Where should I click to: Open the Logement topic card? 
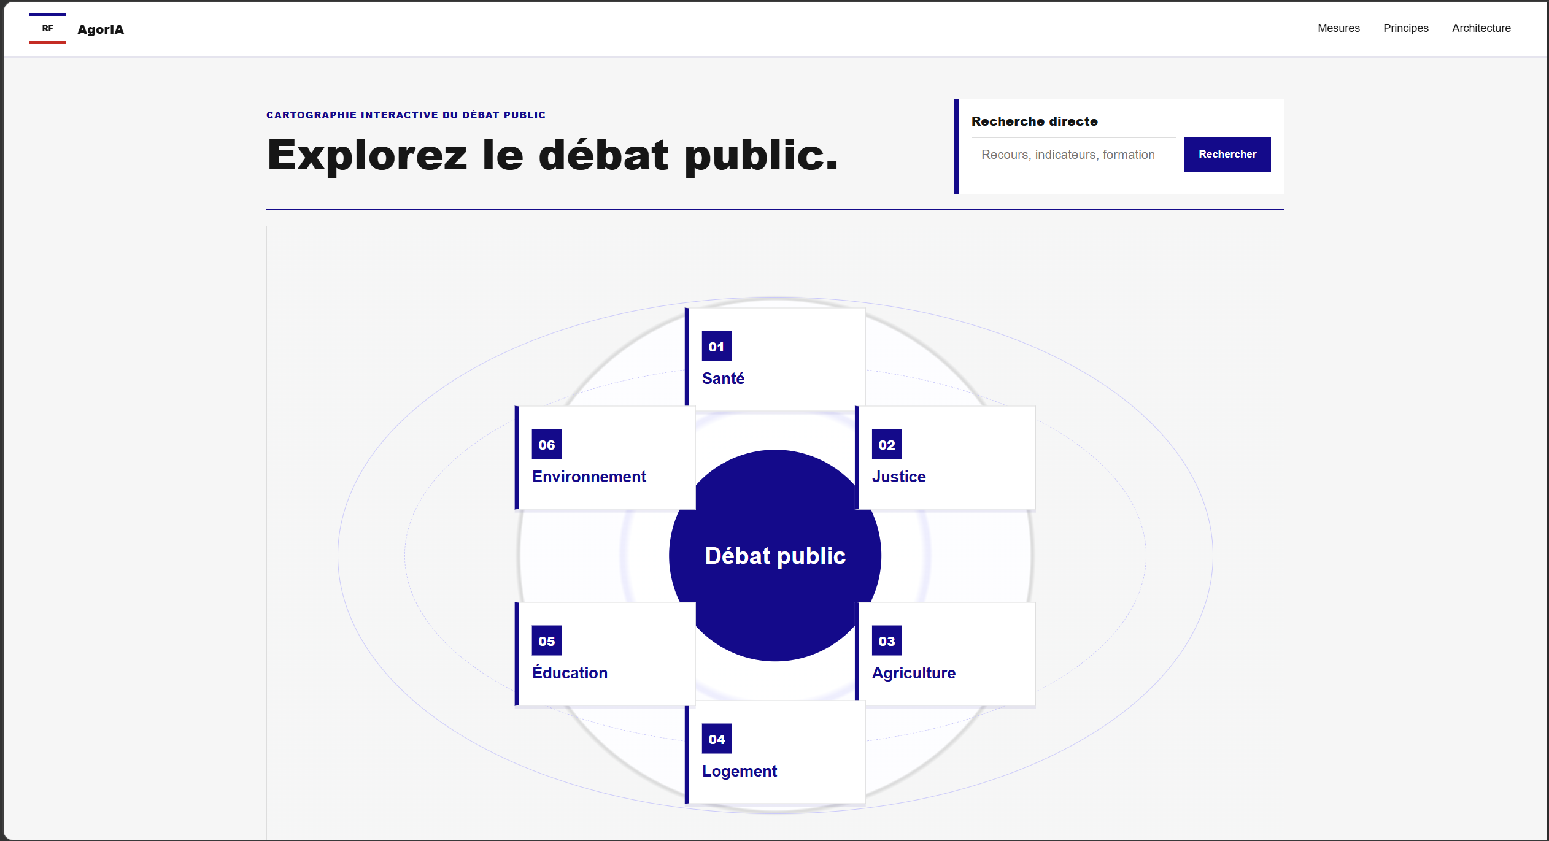tap(775, 752)
